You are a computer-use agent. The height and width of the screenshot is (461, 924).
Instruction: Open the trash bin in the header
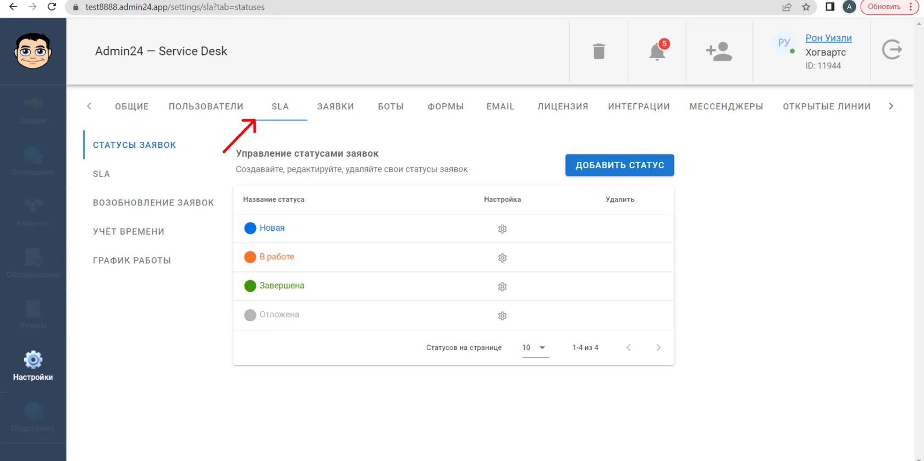point(599,51)
